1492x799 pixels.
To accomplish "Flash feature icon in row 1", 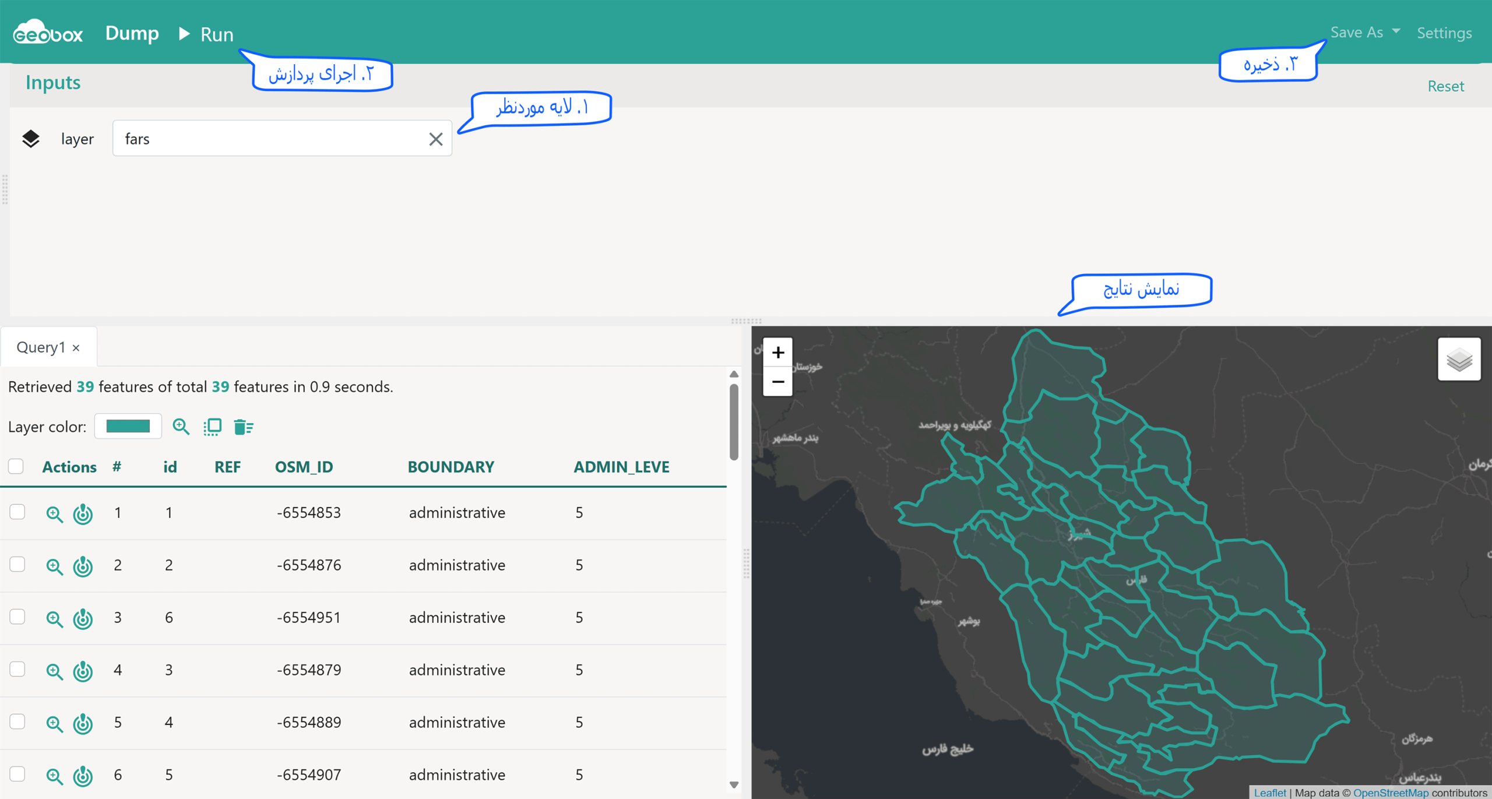I will (x=83, y=513).
